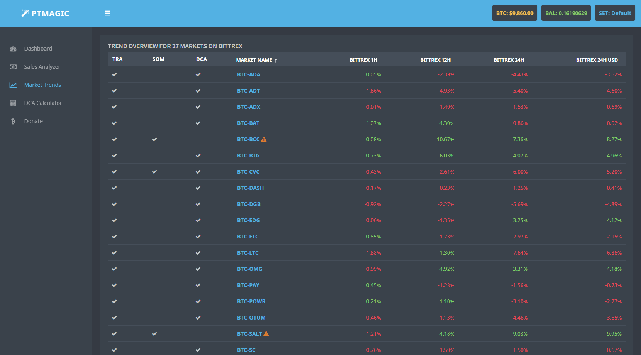
Task: Click the SET: Default settings button
Action: coord(615,13)
